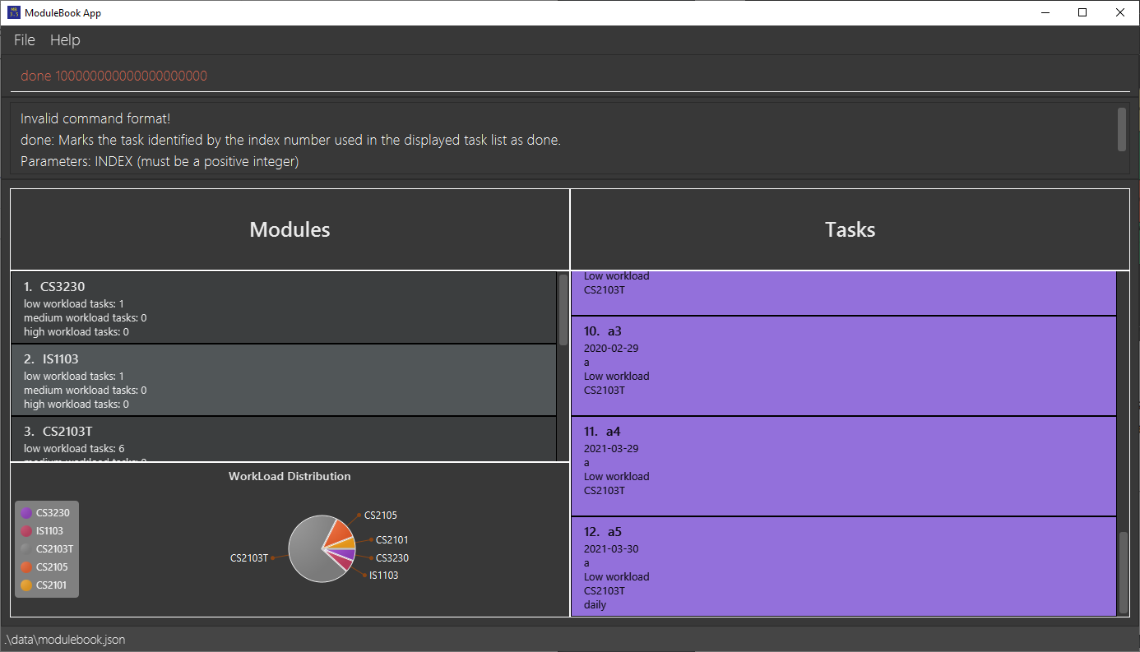Click the ModuleBook app title icon
This screenshot has width=1140, height=652.
13,12
